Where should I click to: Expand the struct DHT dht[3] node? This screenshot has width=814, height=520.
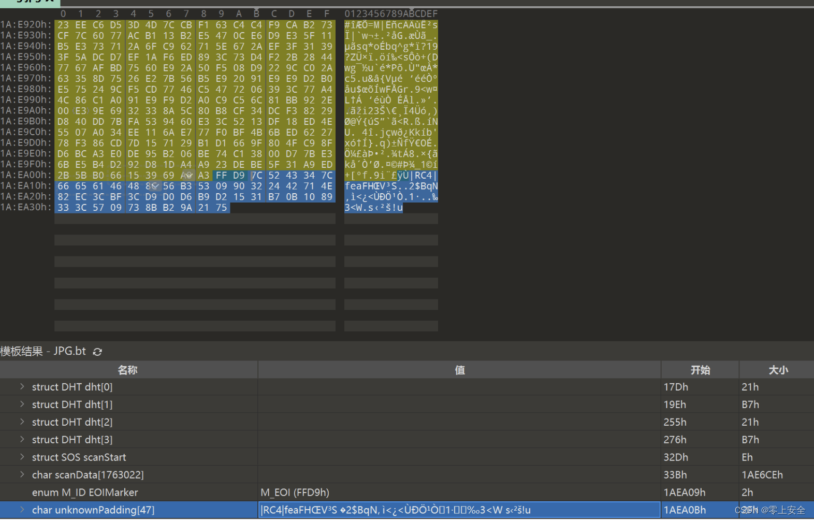[x=22, y=440]
